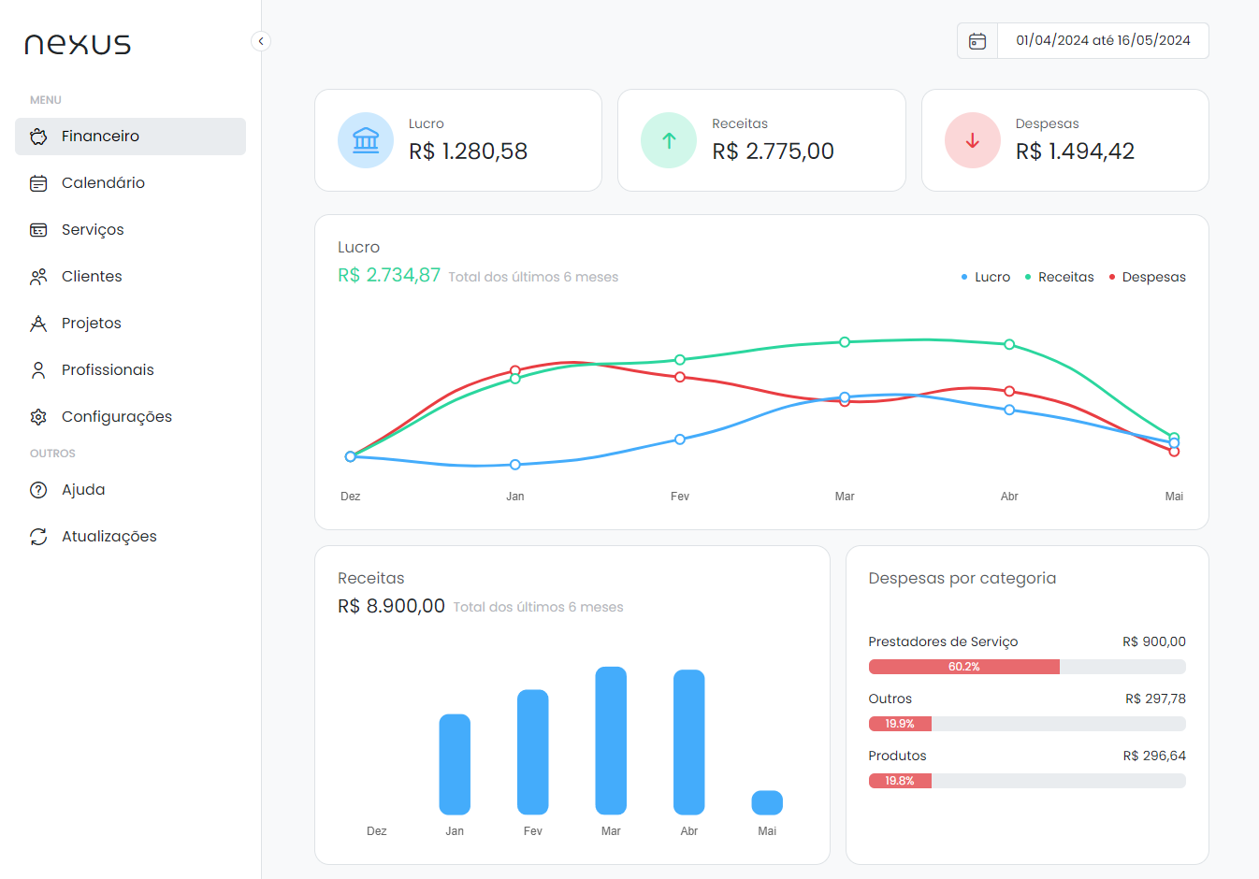Click the Despesas por categoria heading

962,579
